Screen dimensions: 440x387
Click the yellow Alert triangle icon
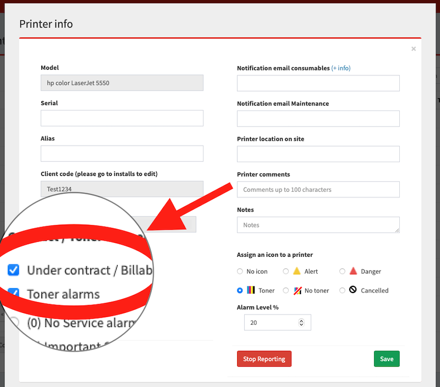(296, 271)
